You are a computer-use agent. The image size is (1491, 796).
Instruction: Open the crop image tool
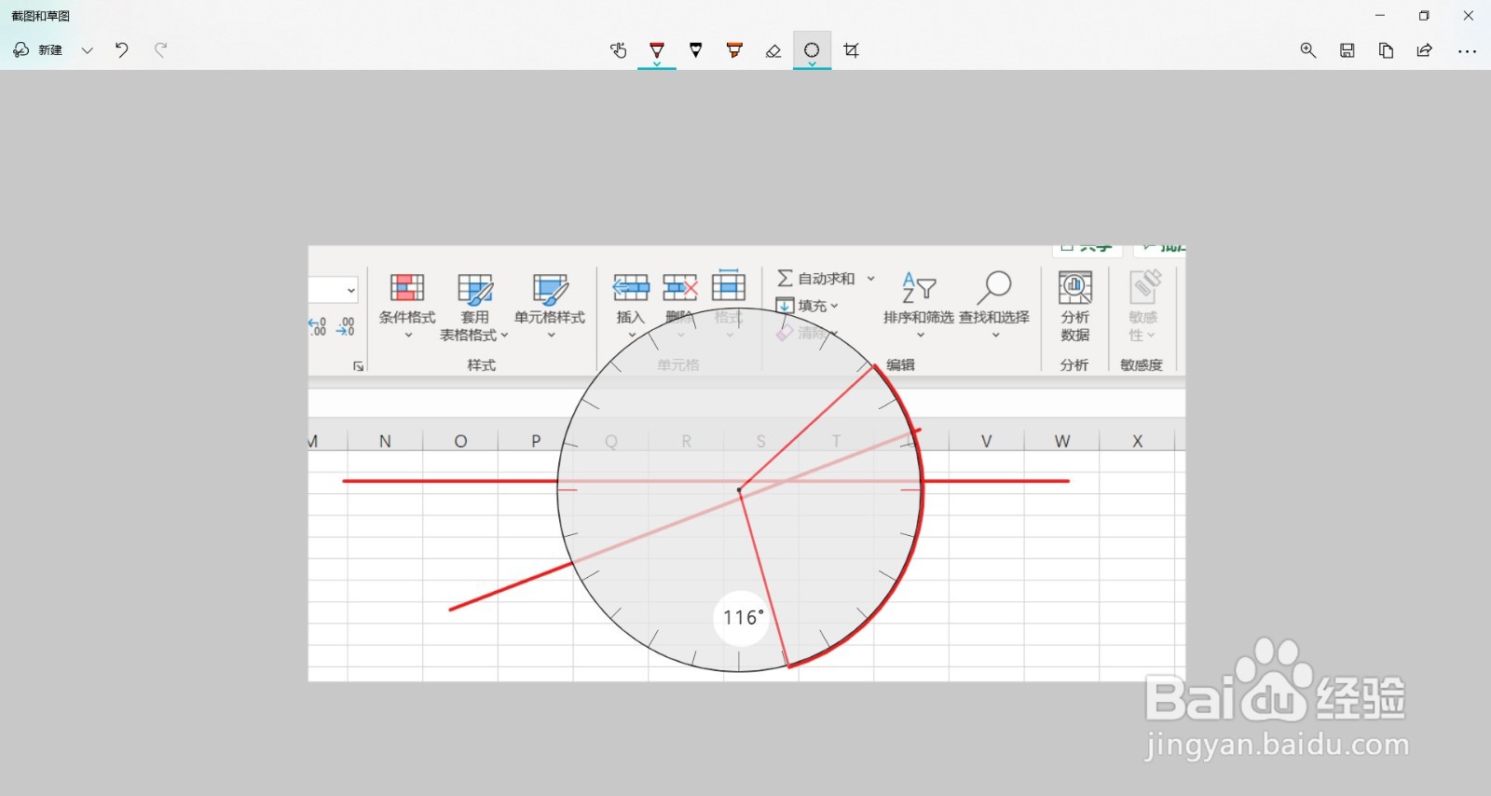coord(851,50)
